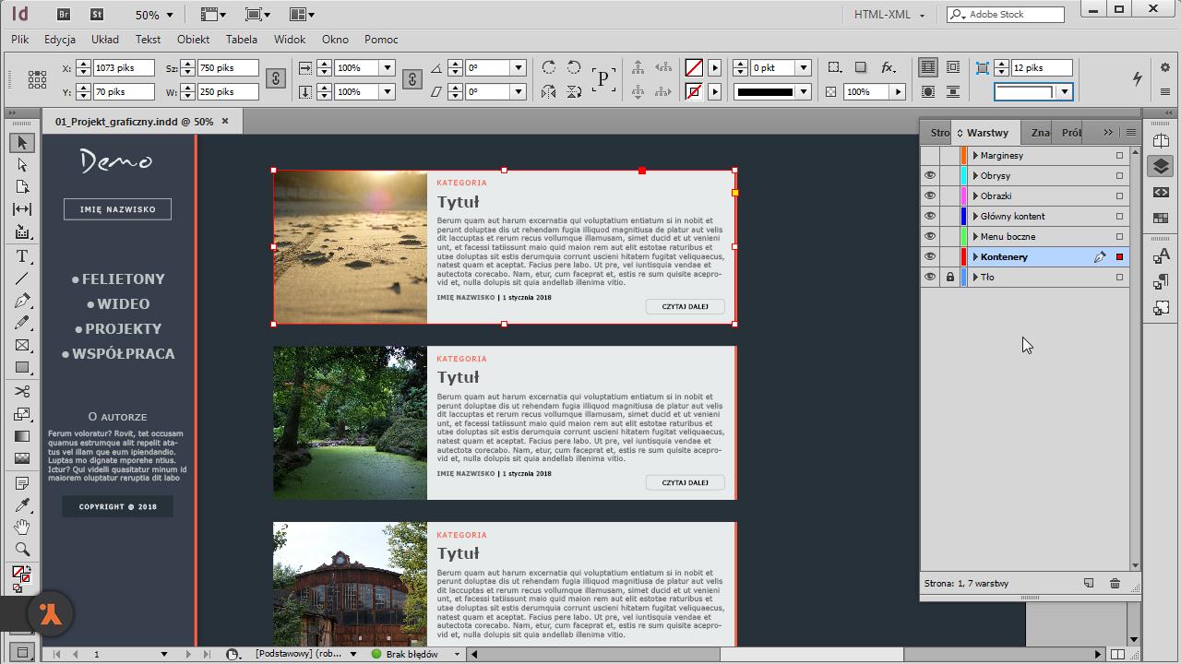Select the Scissors tool

click(22, 390)
